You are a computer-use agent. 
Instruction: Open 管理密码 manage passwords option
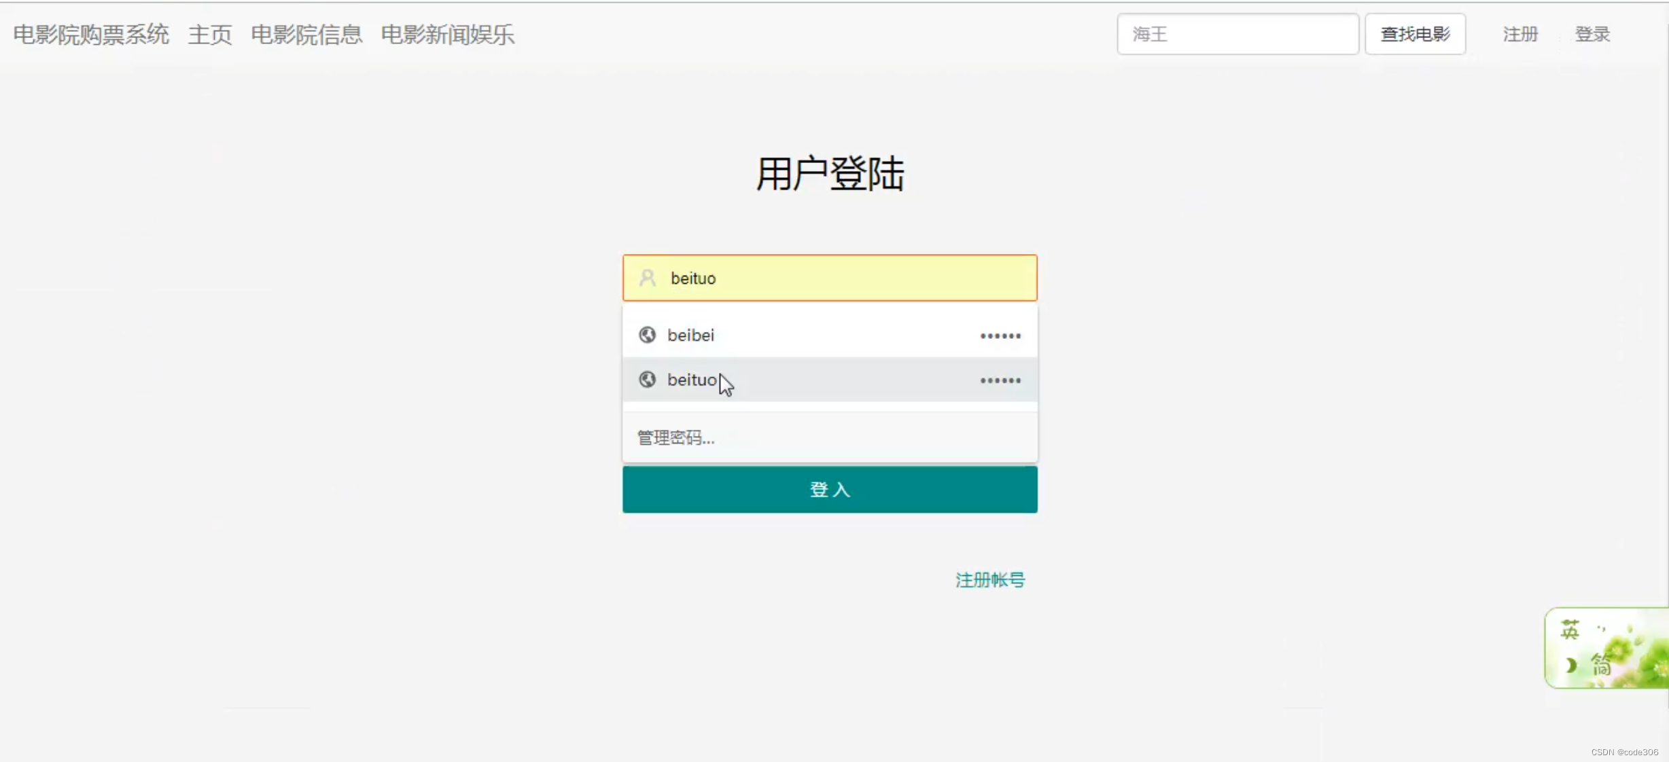point(676,438)
